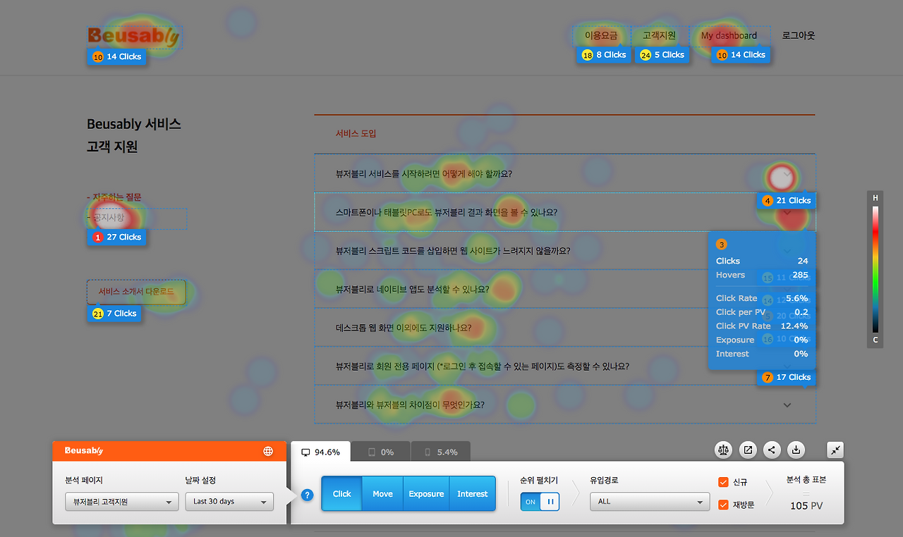Open the 이용요금 menu item
The width and height of the screenshot is (903, 537).
[601, 35]
